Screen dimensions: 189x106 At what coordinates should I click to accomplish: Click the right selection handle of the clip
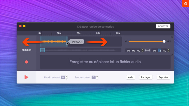pos(67,42)
